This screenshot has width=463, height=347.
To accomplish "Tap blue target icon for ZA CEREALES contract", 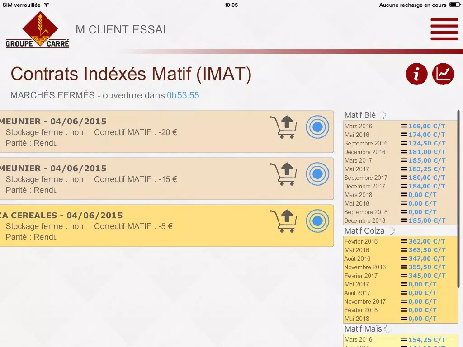I will coord(317,220).
